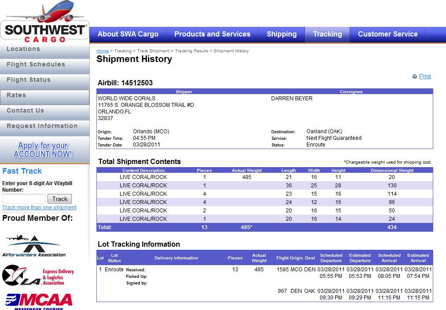Viewport: 446px width, 310px height.
Task: Click total actual weight 485*
Action: pyautogui.click(x=247, y=227)
